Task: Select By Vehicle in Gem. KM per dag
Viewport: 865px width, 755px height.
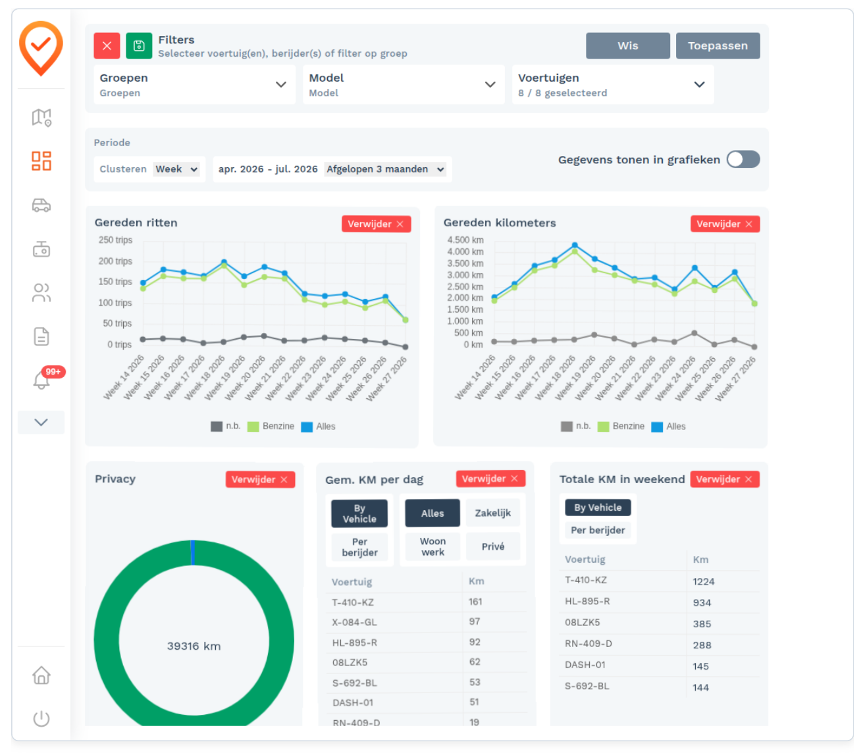Action: pos(359,513)
